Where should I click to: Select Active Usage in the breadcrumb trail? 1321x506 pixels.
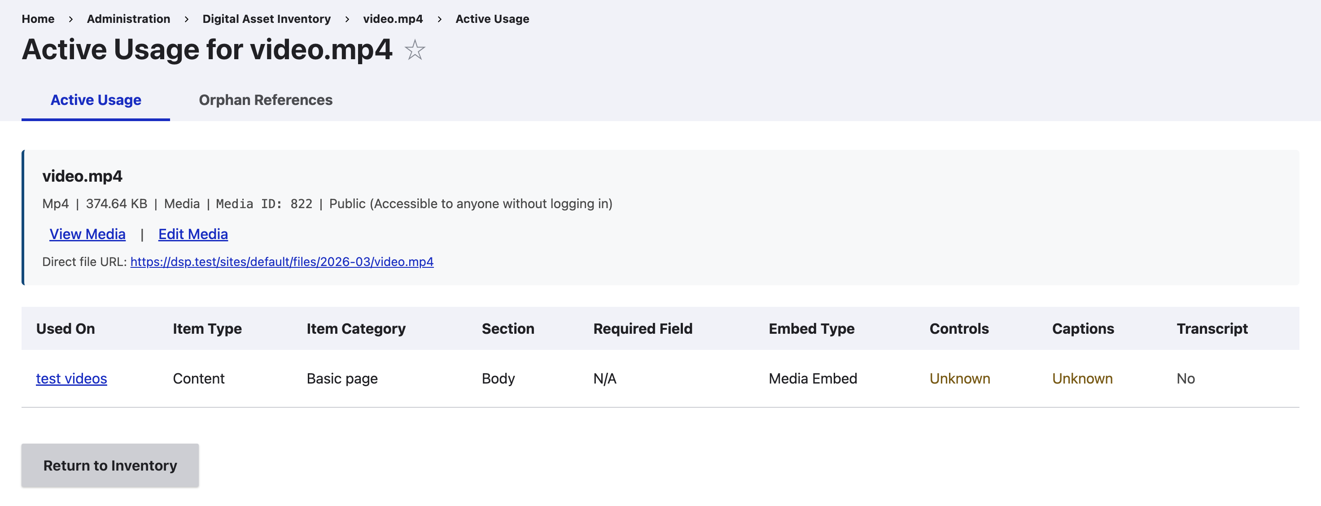(492, 18)
